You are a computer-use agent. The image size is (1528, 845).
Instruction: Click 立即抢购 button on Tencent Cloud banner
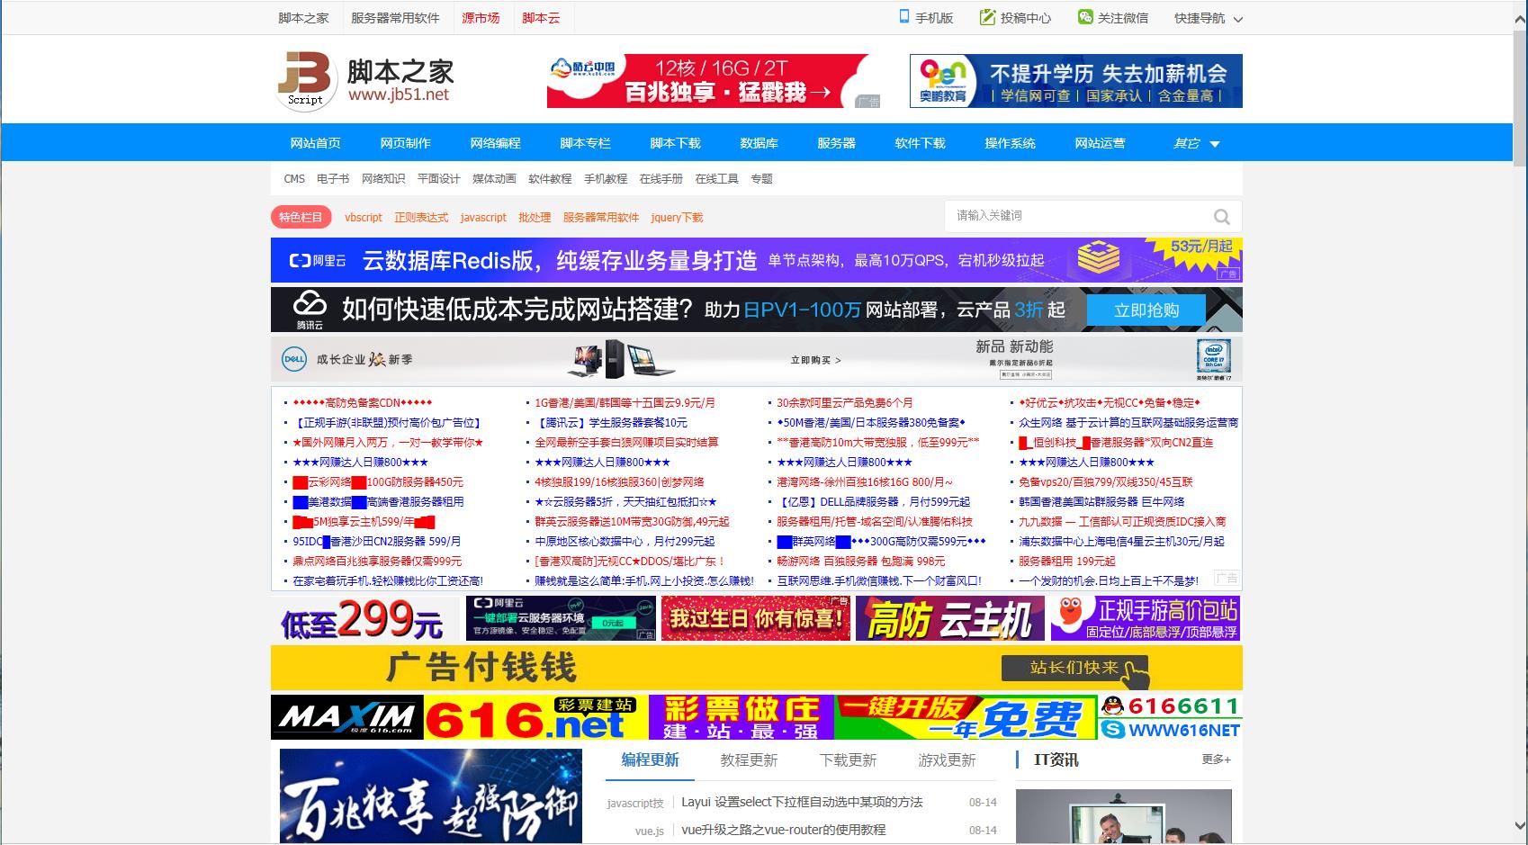pos(1146,310)
